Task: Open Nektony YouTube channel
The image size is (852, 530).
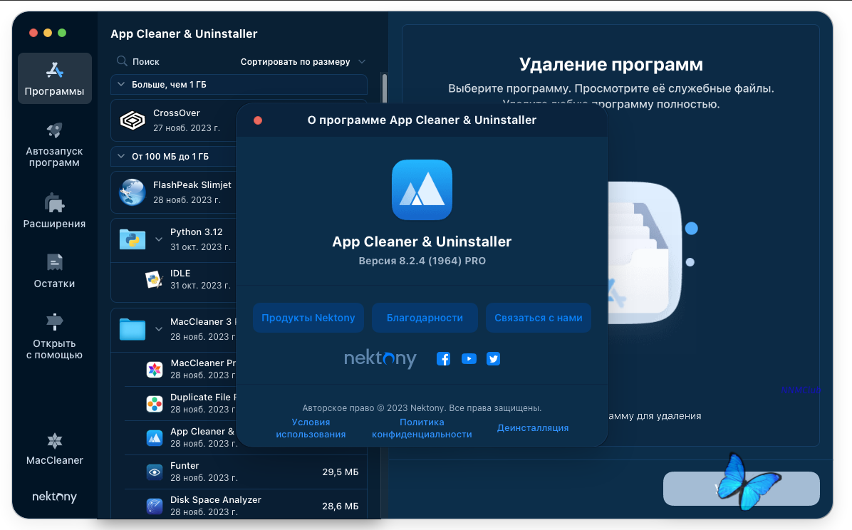Action: coord(469,359)
